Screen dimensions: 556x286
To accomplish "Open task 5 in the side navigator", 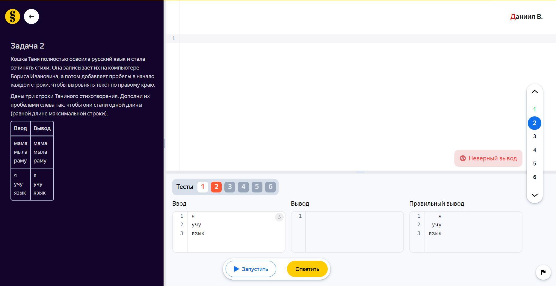I will point(534,163).
